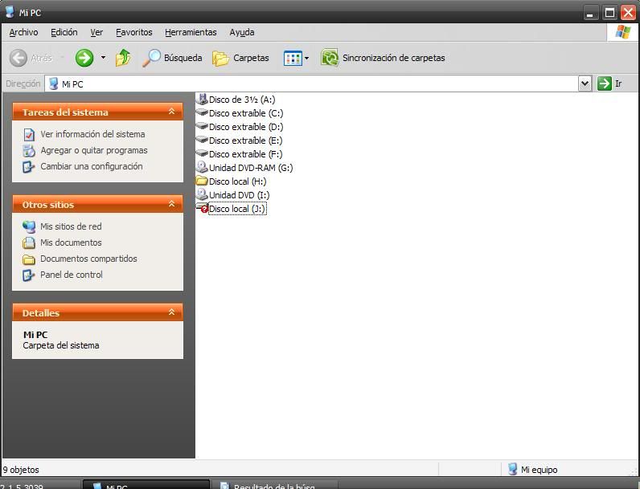Open the Documentos compartidos link
The width and height of the screenshot is (640, 489).
(88, 259)
